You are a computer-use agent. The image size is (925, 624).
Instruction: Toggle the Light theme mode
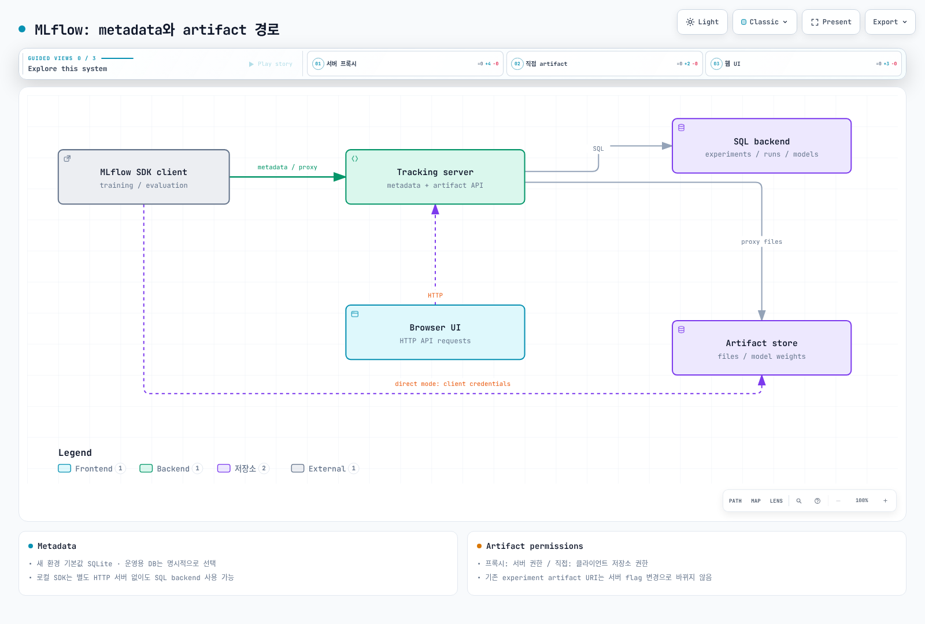coord(702,22)
